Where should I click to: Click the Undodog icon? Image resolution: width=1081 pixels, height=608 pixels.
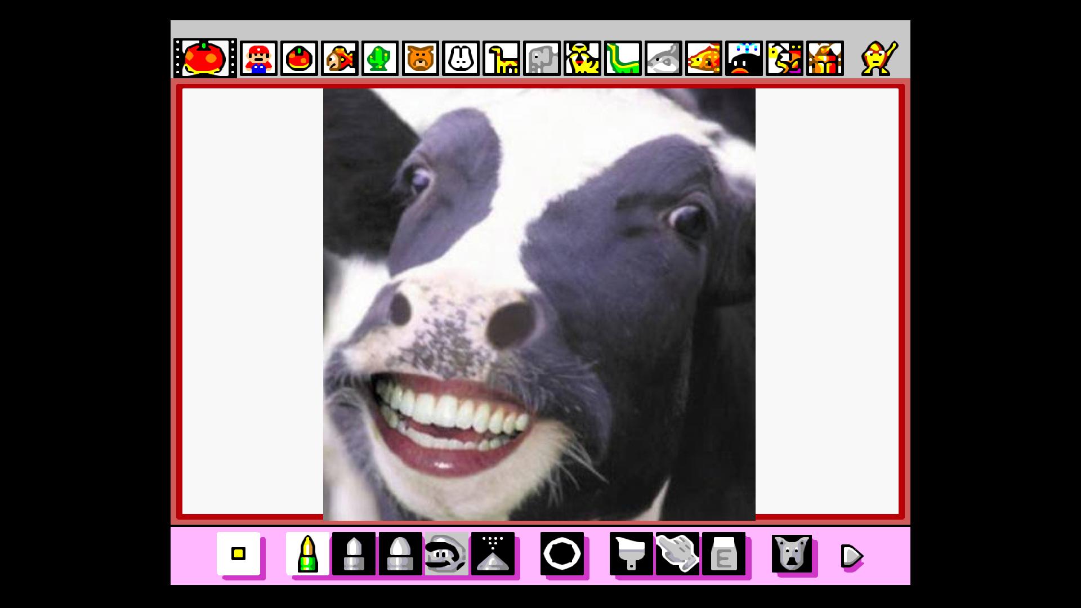[792, 553]
